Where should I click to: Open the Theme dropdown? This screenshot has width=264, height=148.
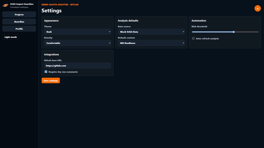77,32
